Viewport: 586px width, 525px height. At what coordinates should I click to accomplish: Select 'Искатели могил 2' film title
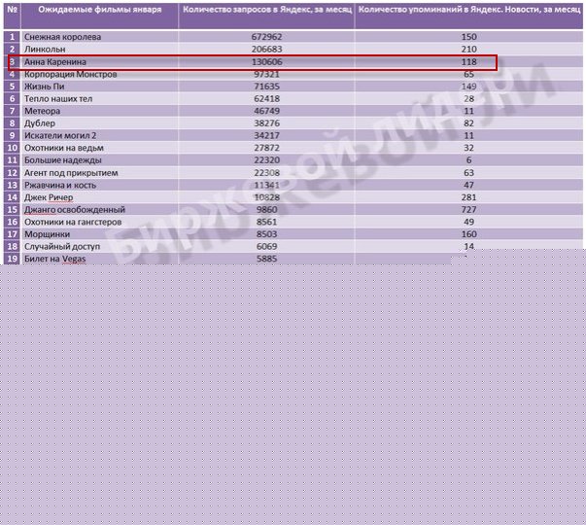(x=60, y=135)
